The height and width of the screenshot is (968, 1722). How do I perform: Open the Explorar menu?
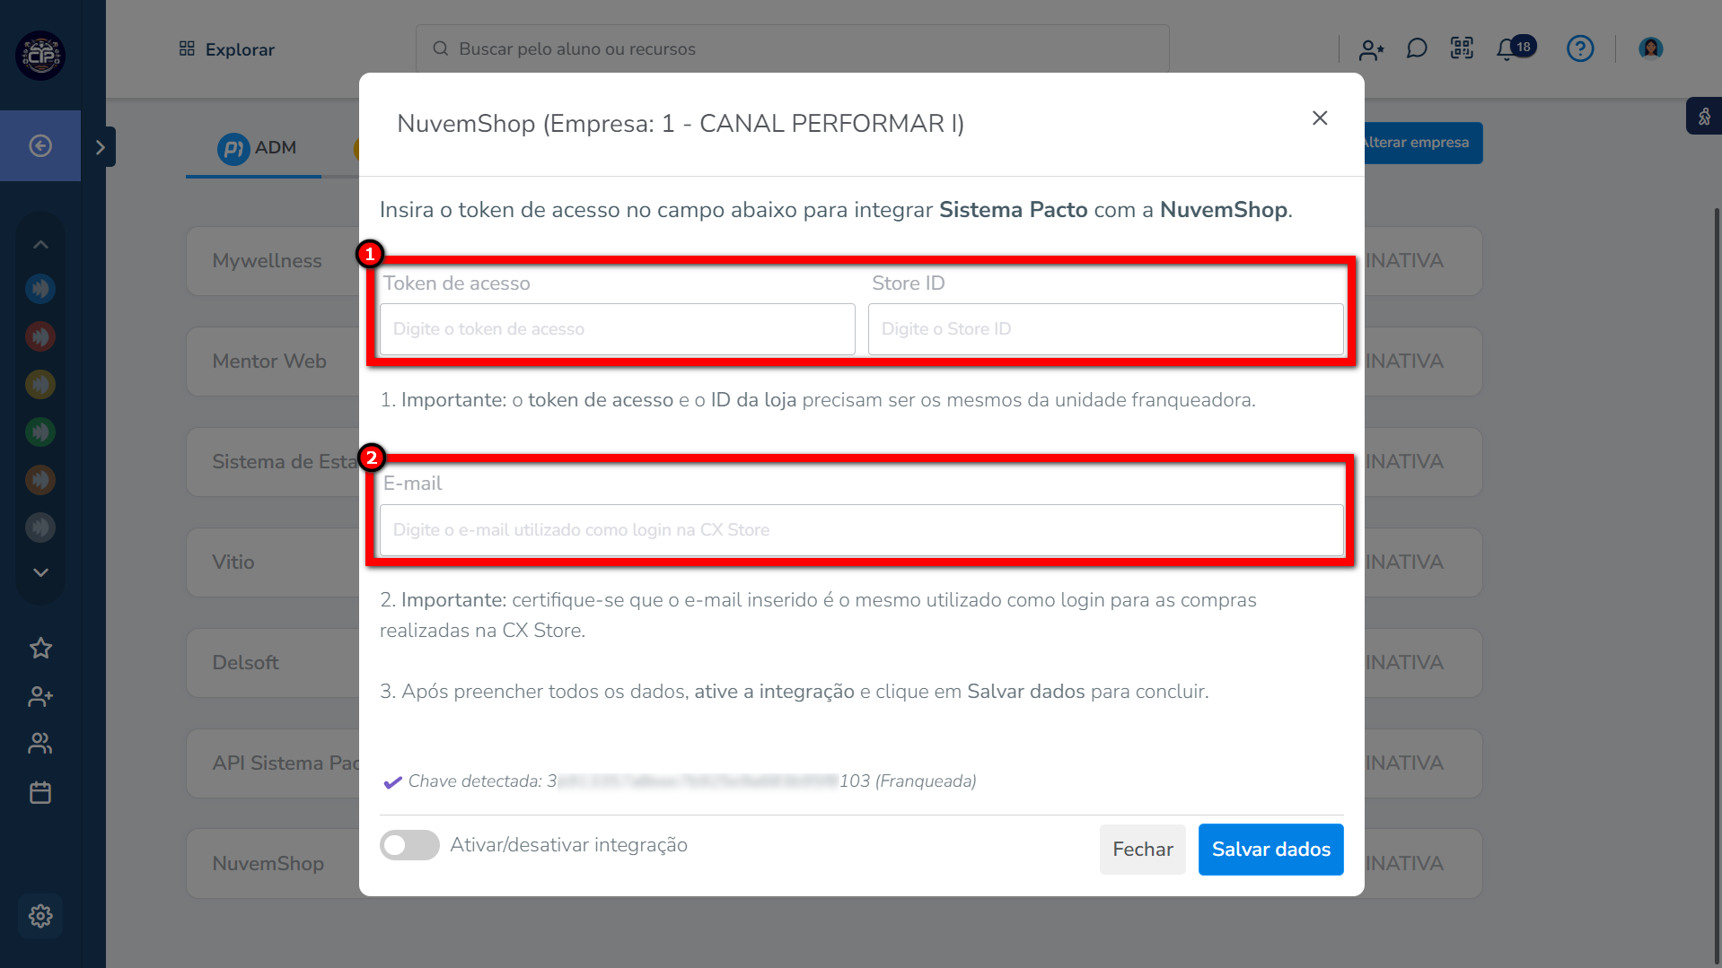[x=226, y=49]
